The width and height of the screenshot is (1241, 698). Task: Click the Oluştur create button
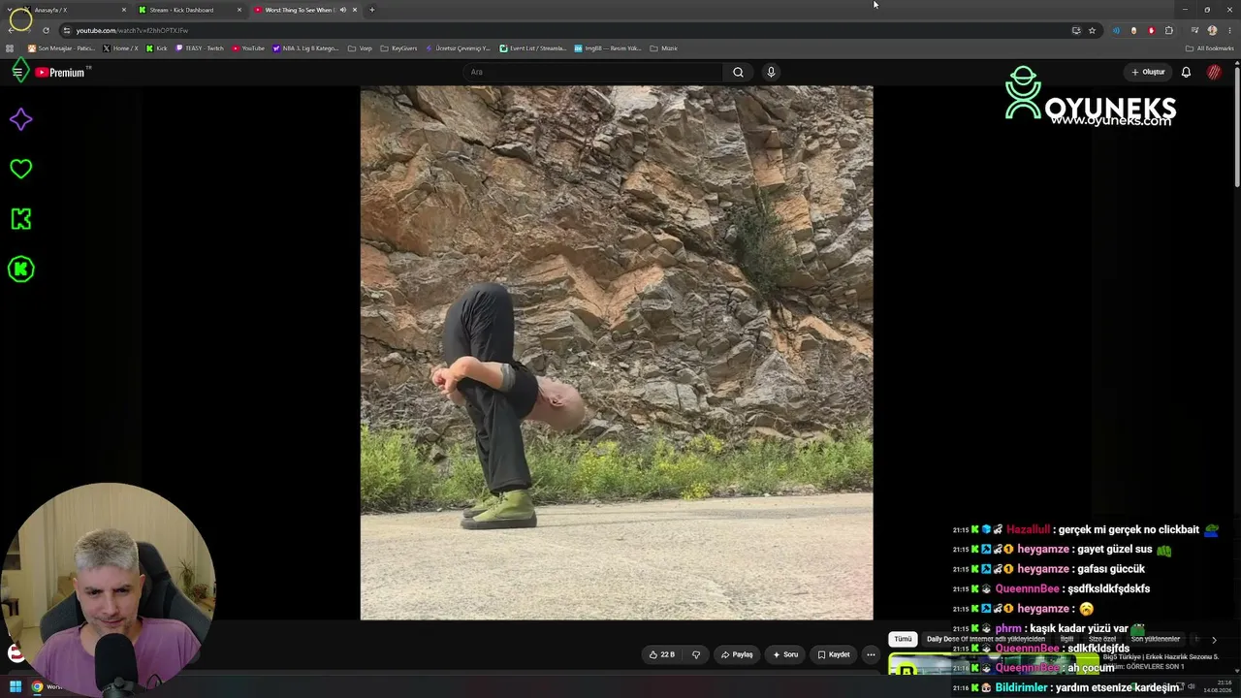(x=1148, y=72)
